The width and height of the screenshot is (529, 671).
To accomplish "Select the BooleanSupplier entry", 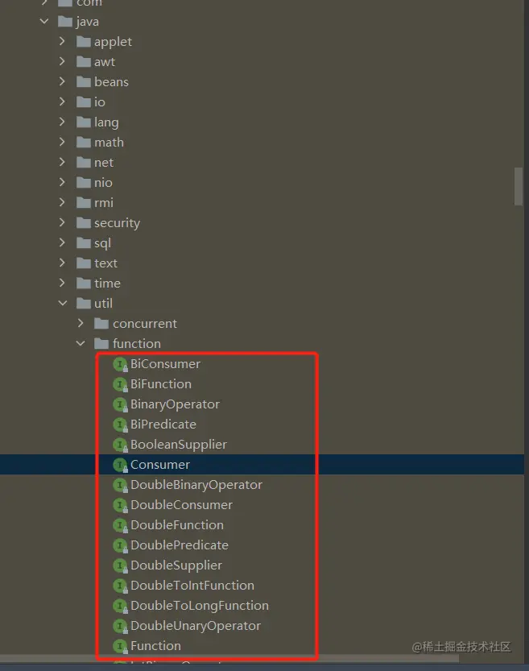I will click(179, 445).
